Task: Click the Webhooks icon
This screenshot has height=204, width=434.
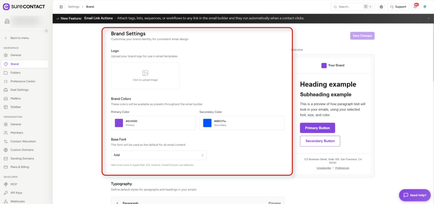Action: 6,201
